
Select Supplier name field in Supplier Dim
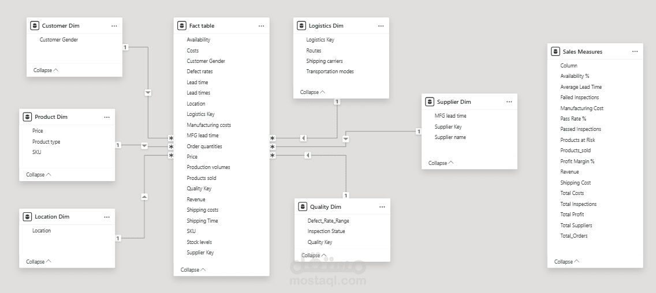[x=450, y=137]
